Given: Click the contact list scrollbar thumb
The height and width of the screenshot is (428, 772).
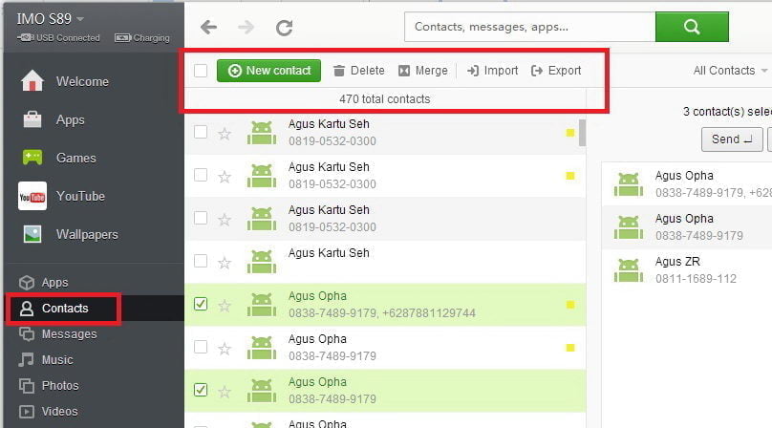Looking at the screenshot, I should tap(583, 133).
